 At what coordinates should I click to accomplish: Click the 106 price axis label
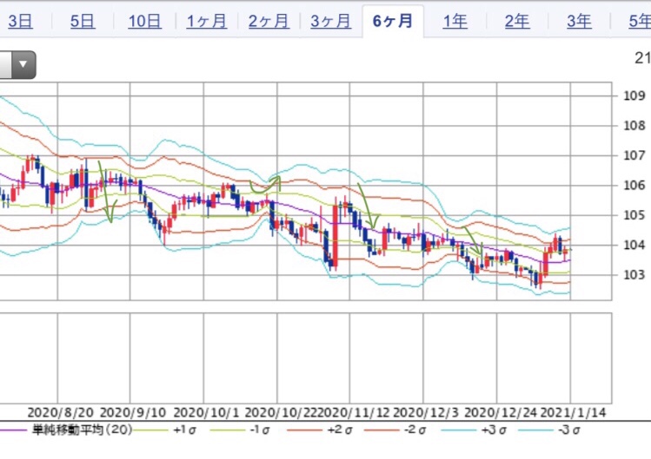634,186
